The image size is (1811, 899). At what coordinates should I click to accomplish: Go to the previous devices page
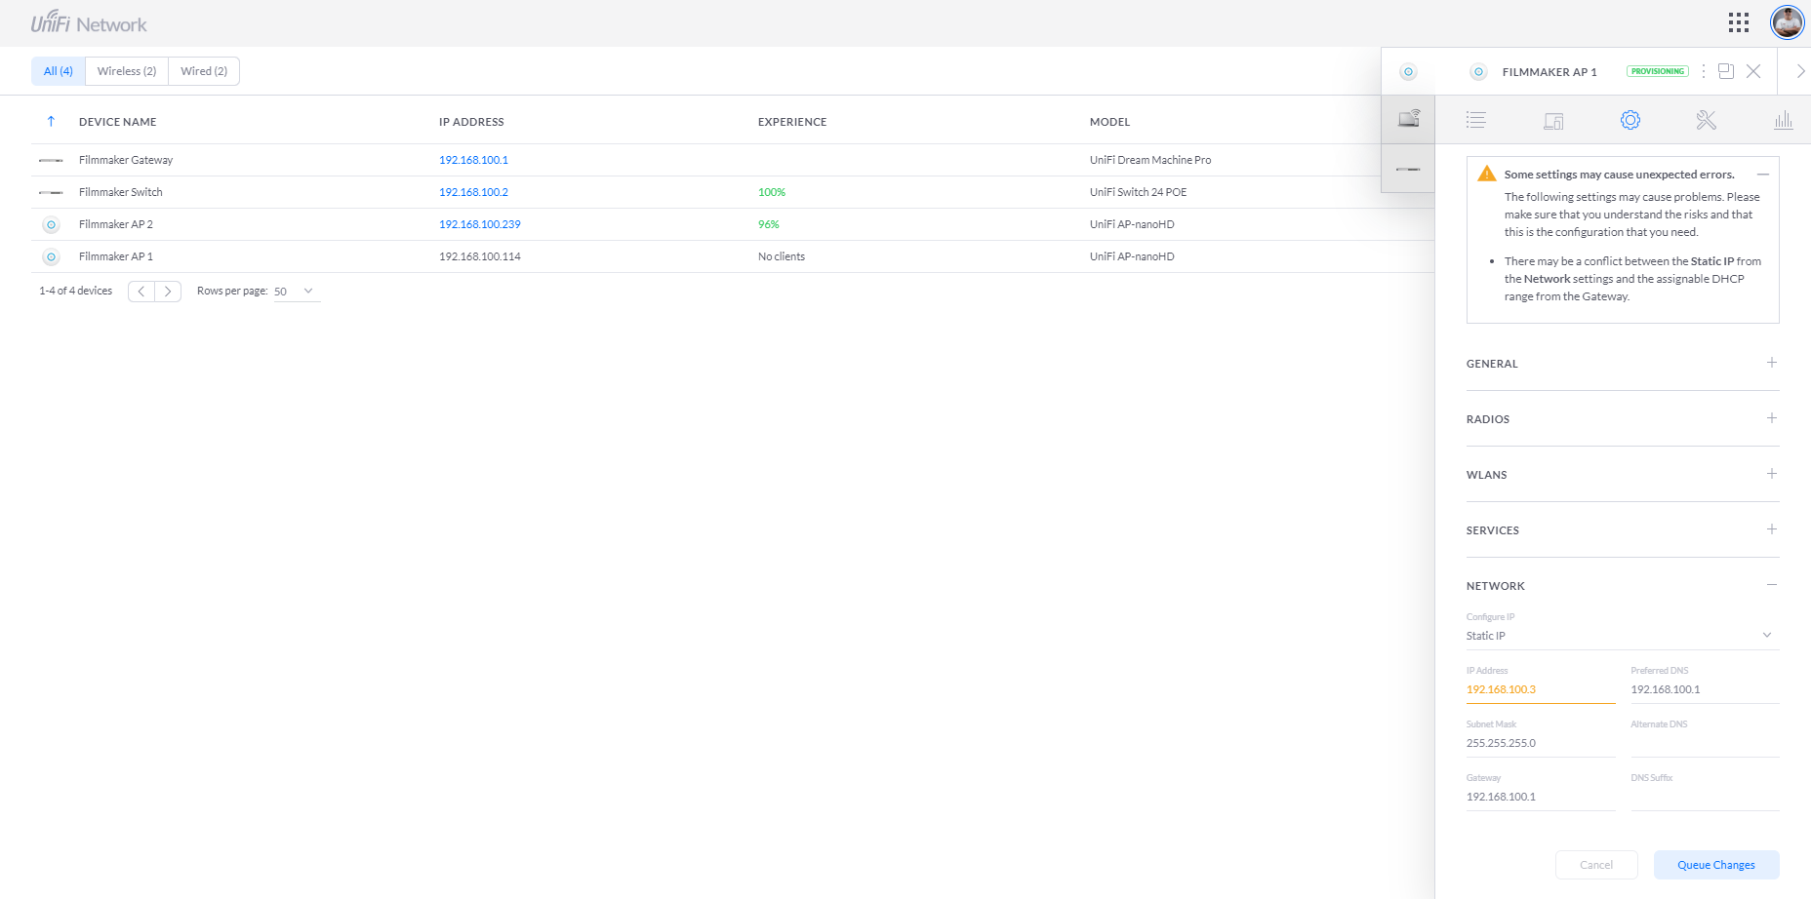141,291
